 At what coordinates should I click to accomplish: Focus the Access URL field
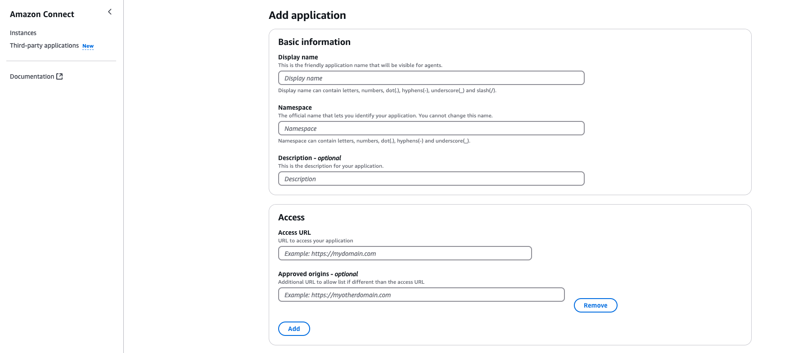[x=405, y=253]
